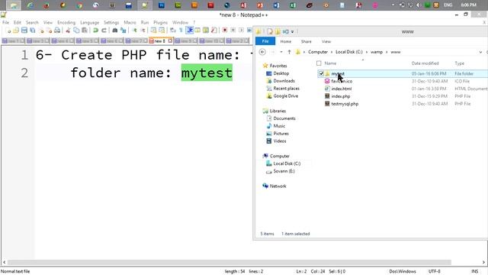Sort by the Type column header
Viewport: 488px width, 275px height.
459,63
